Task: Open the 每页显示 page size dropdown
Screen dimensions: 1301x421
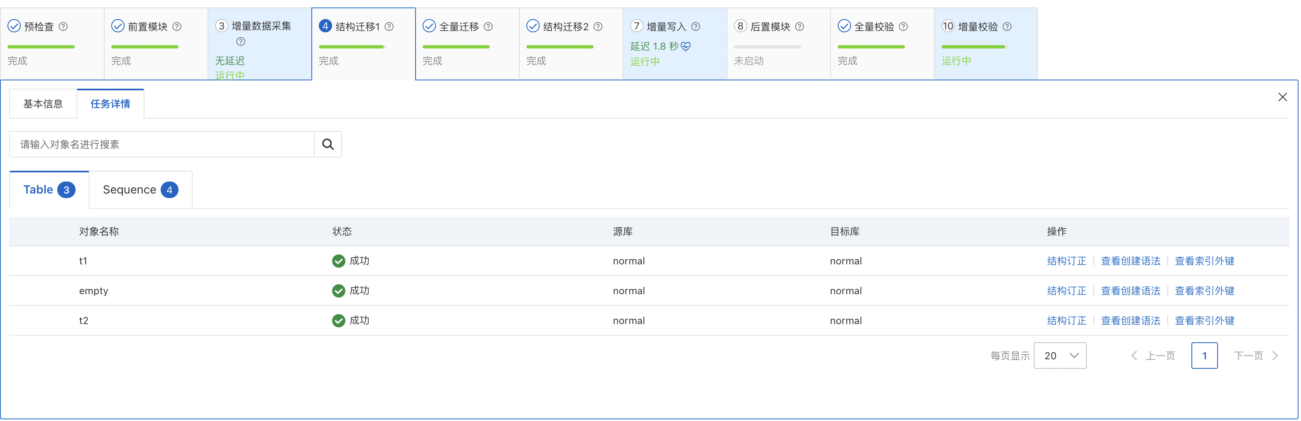Action: click(1060, 356)
